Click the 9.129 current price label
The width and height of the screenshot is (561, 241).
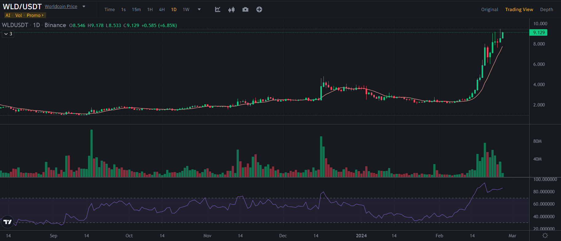pos(539,33)
